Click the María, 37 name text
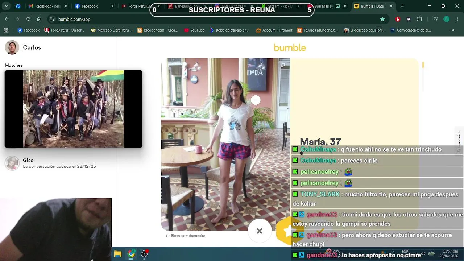The height and width of the screenshot is (261, 464). tap(320, 142)
